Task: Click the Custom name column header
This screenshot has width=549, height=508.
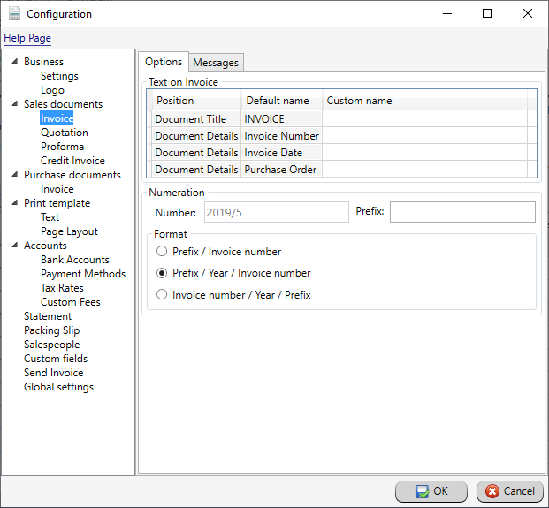Action: (x=424, y=101)
